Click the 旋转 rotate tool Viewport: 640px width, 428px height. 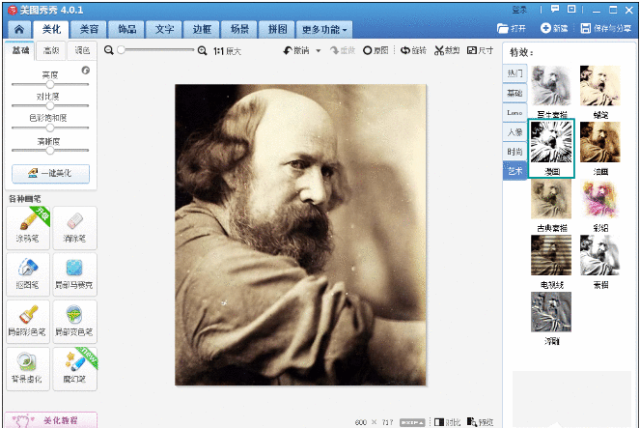(x=412, y=50)
